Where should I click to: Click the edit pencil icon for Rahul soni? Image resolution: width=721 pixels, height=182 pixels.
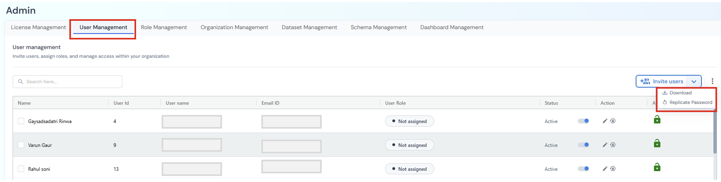pyautogui.click(x=604, y=169)
